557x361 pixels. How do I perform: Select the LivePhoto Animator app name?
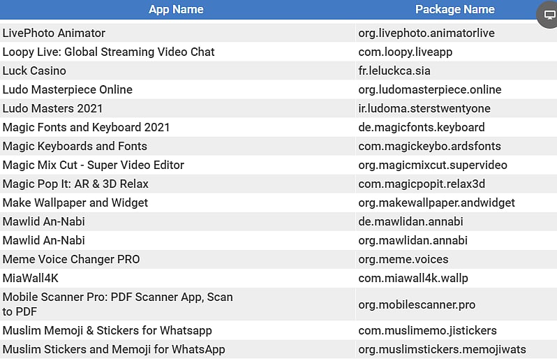tap(54, 33)
